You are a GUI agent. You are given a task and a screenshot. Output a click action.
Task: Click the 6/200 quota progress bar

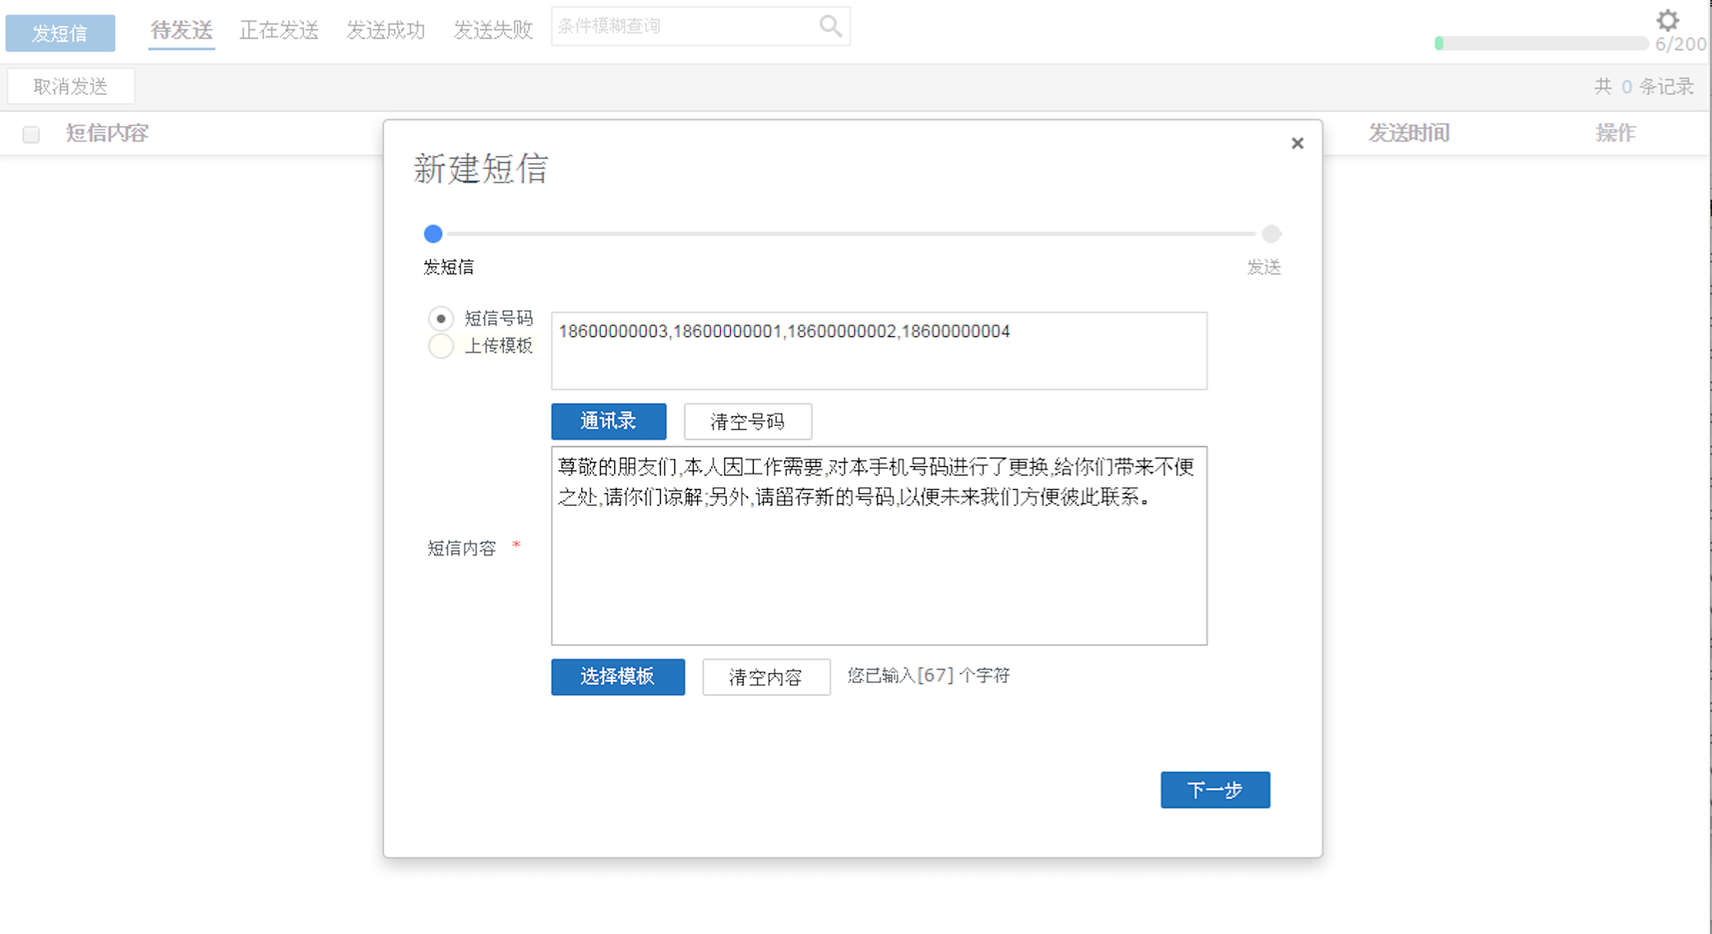coord(1541,43)
